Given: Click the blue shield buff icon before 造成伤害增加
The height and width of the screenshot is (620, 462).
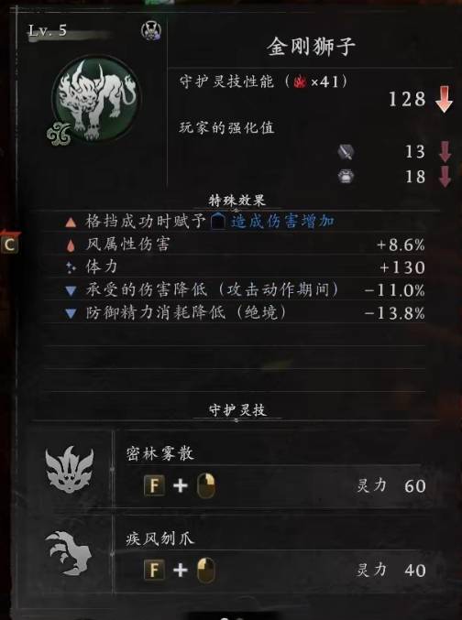Looking at the screenshot, I should click(x=218, y=221).
